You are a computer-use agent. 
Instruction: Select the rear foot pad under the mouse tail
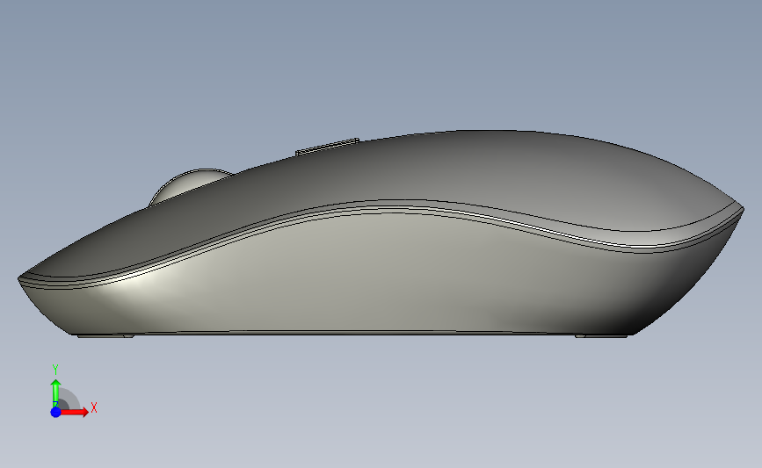601,335
